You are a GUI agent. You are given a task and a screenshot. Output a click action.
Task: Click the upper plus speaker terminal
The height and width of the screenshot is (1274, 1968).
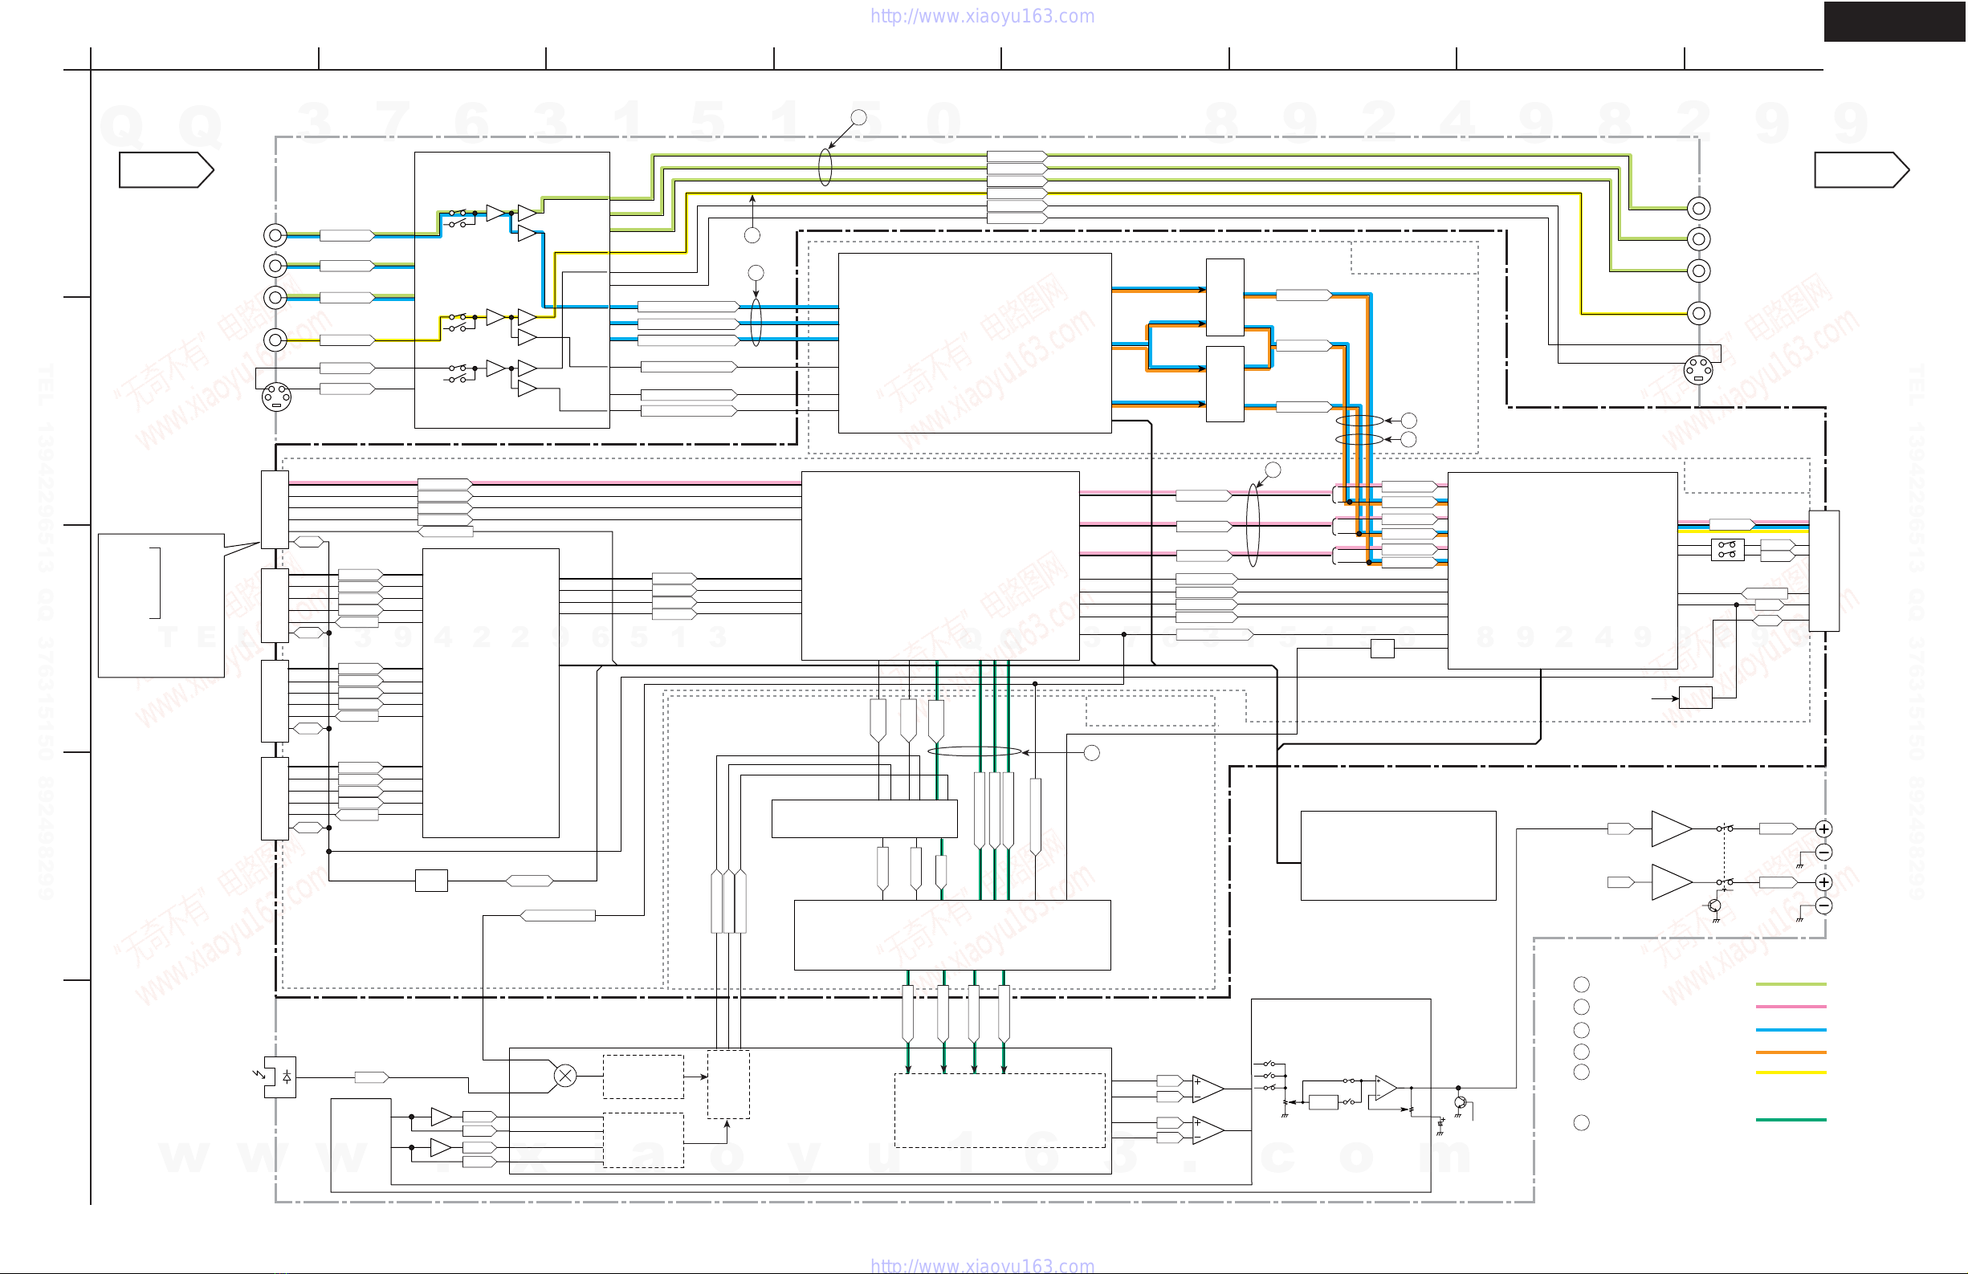coord(1823,828)
